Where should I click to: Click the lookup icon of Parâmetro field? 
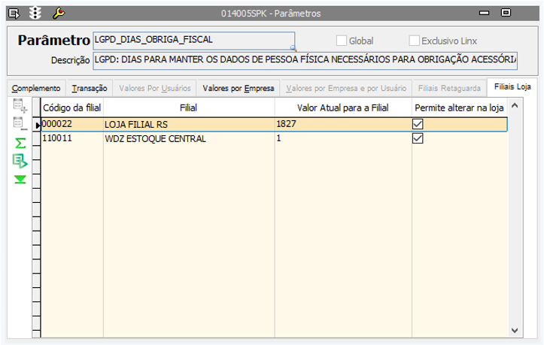(x=293, y=48)
